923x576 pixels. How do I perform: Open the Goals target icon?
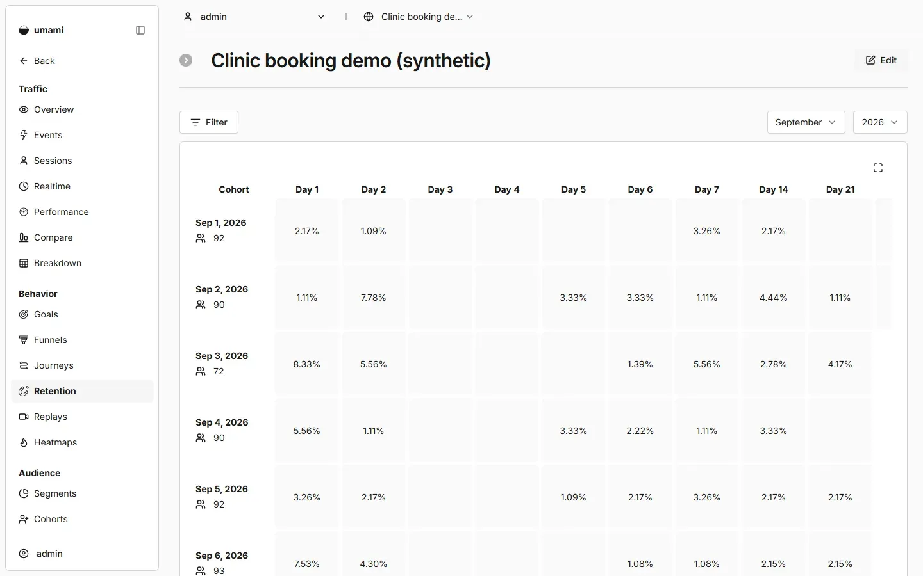(24, 314)
